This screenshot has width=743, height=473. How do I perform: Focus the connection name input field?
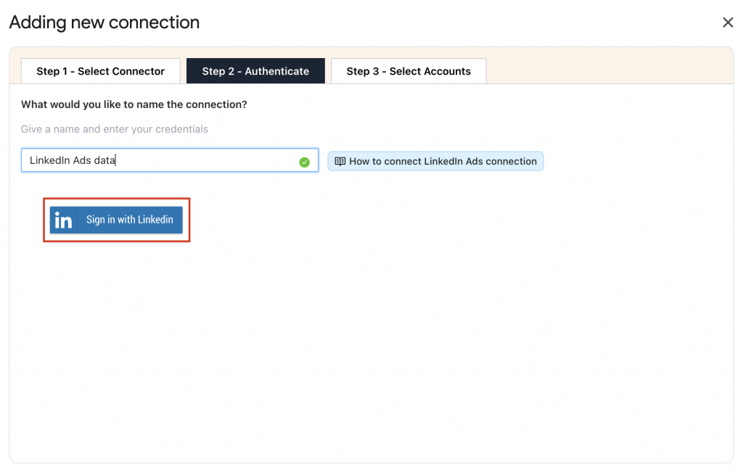[170, 160]
